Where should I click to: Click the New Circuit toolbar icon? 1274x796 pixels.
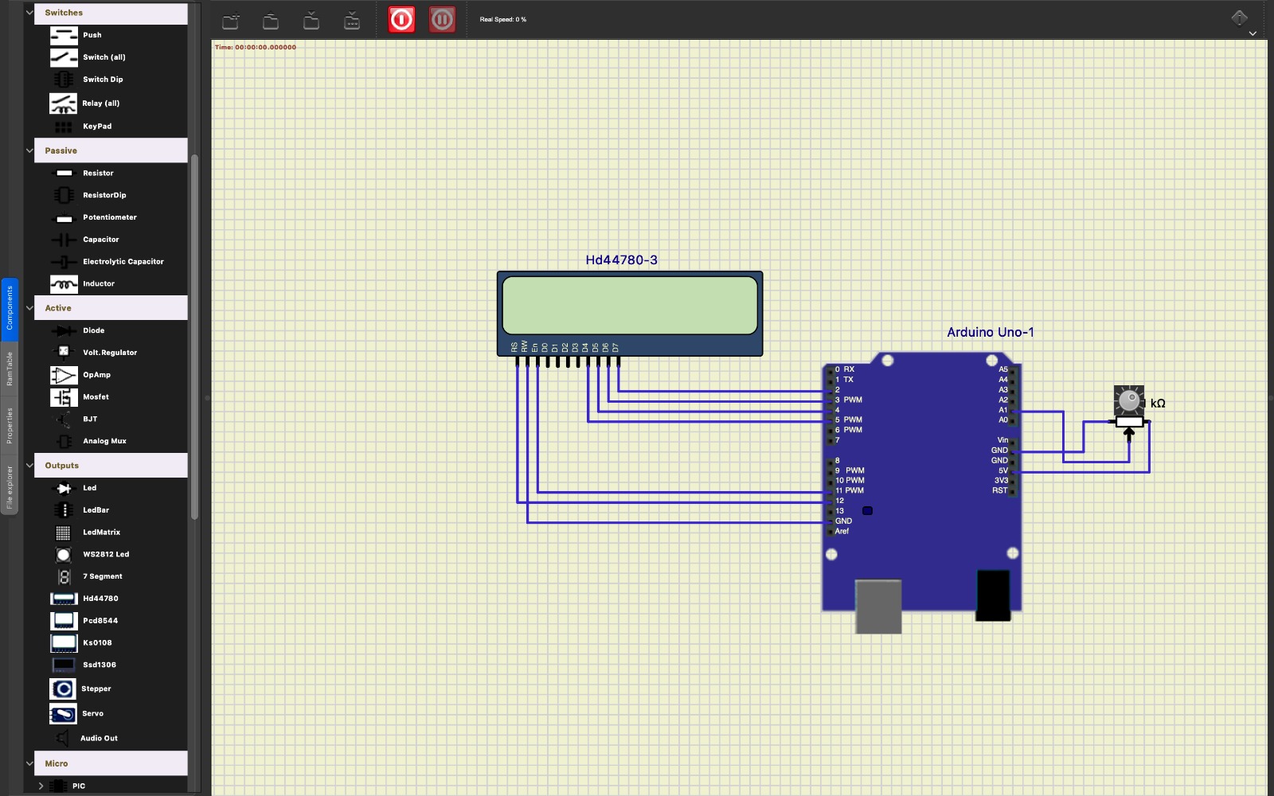pos(231,20)
